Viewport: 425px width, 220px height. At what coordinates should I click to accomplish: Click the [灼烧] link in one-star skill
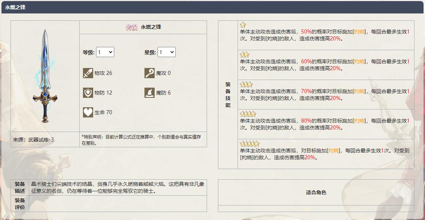coord(359,32)
